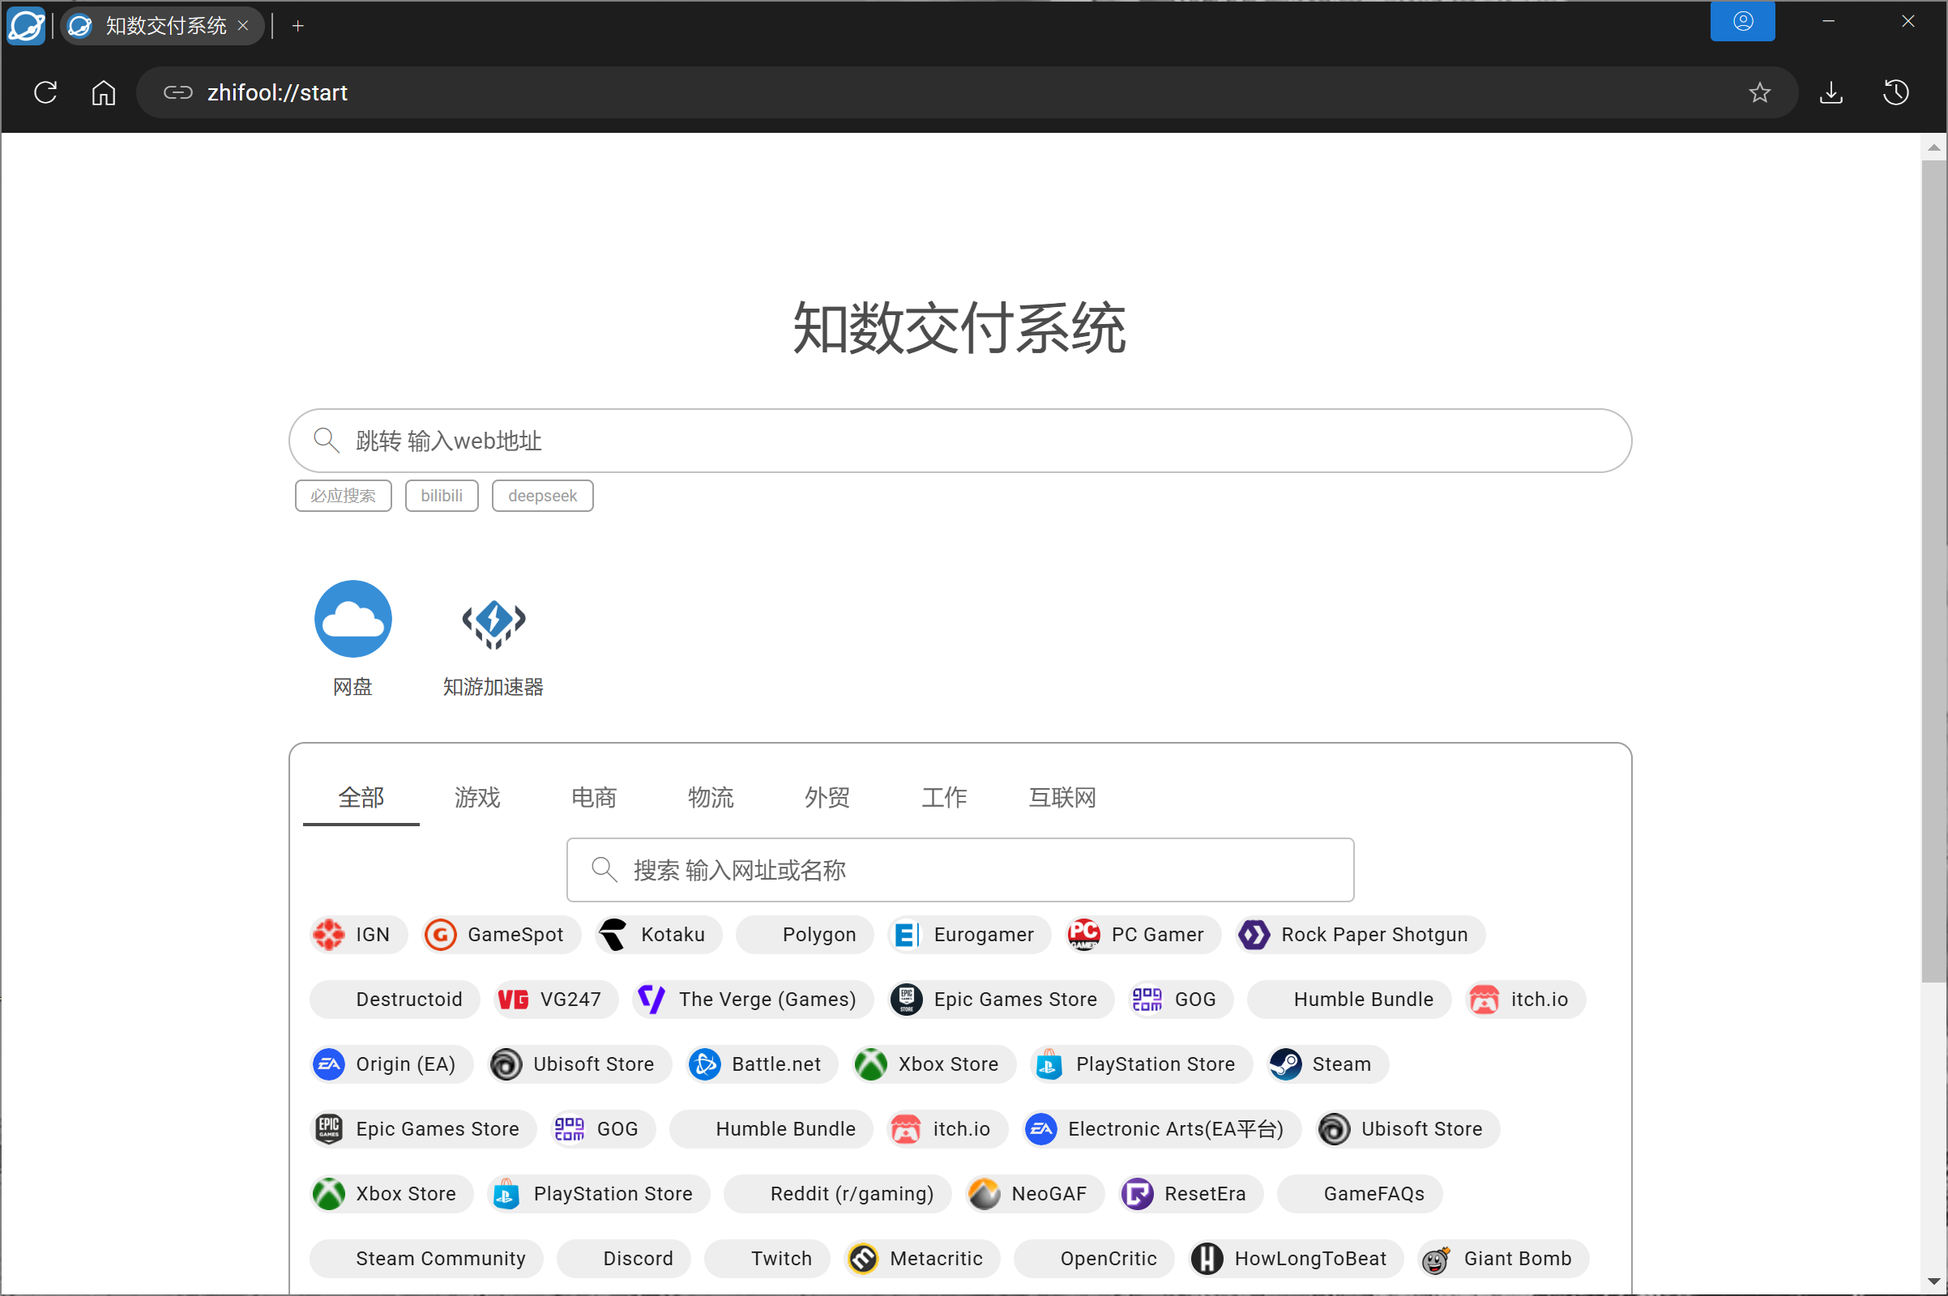
Task: Open the Reddit (r/gaming) link
Action: pyautogui.click(x=837, y=1193)
